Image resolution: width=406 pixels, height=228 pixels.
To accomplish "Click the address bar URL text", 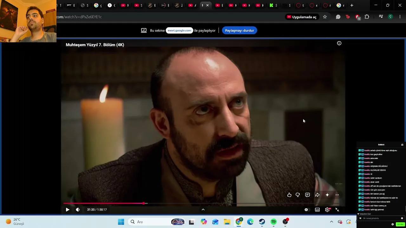I will [79, 17].
